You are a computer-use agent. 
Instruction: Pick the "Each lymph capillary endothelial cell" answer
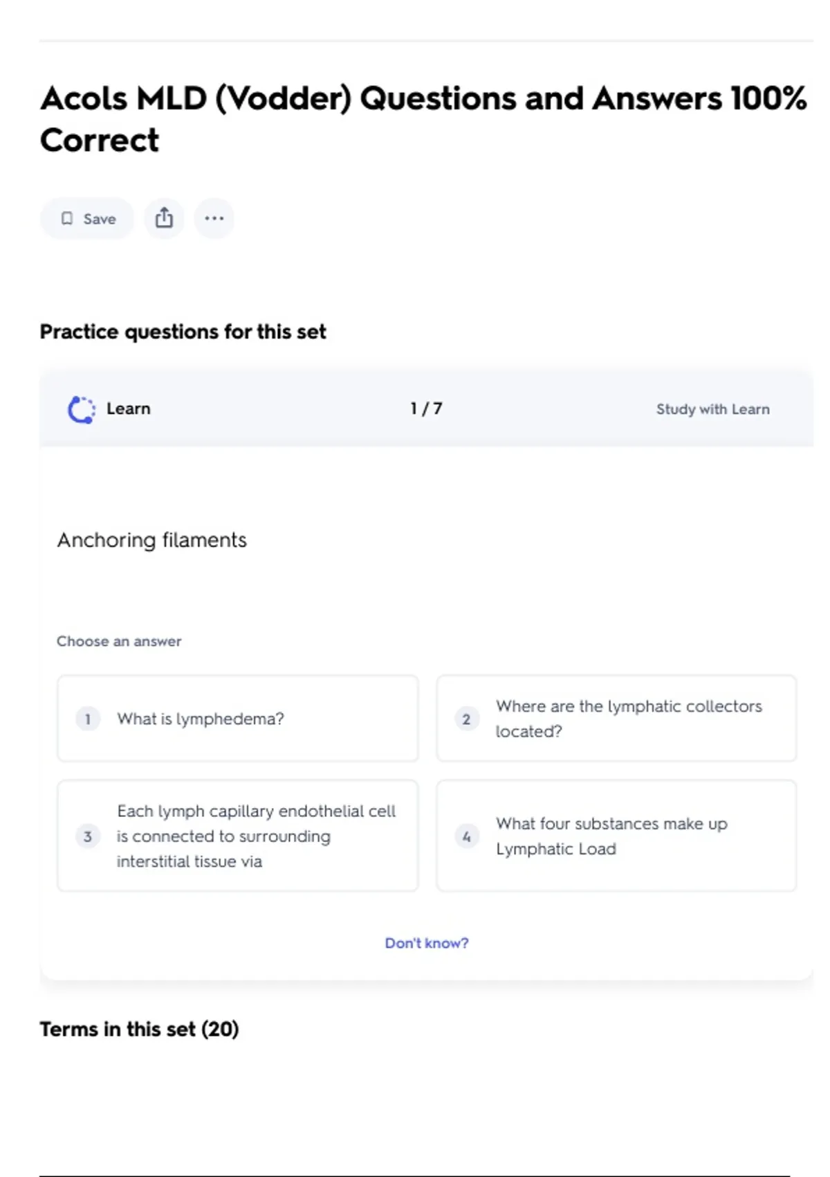coord(256,836)
